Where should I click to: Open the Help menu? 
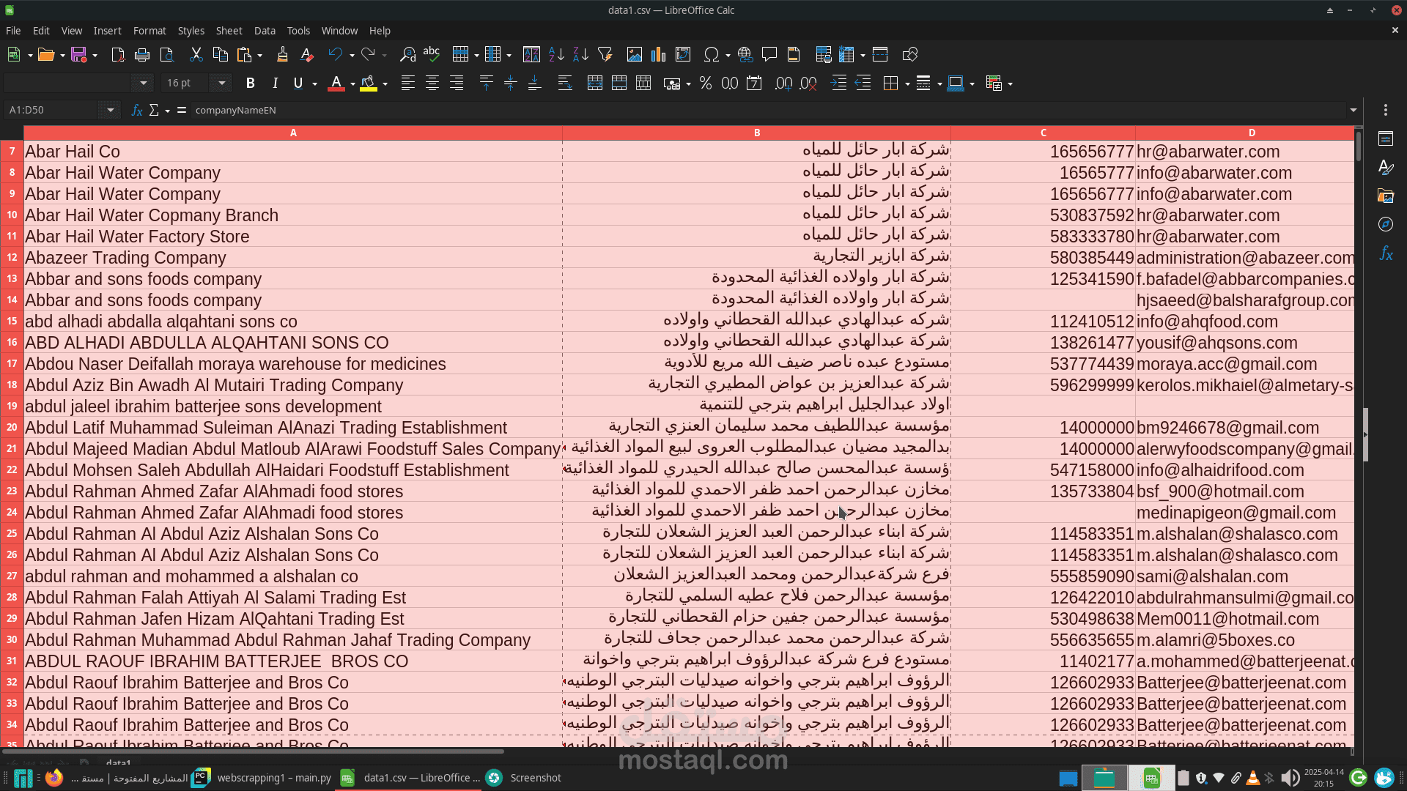(380, 31)
